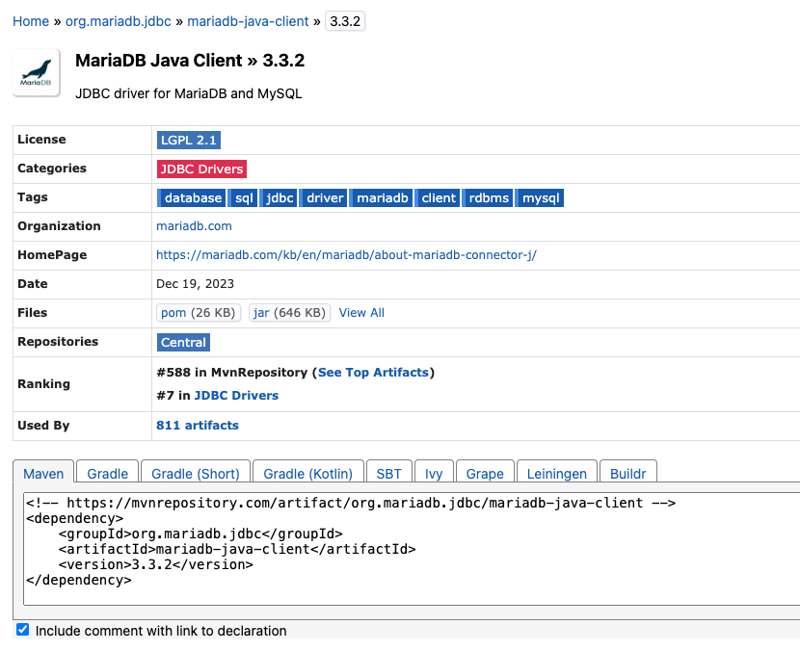
Task: Click View All files link
Action: [361, 313]
